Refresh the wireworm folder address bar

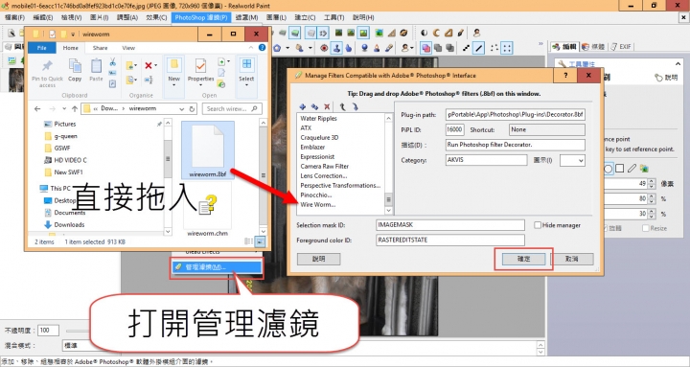[x=192, y=108]
